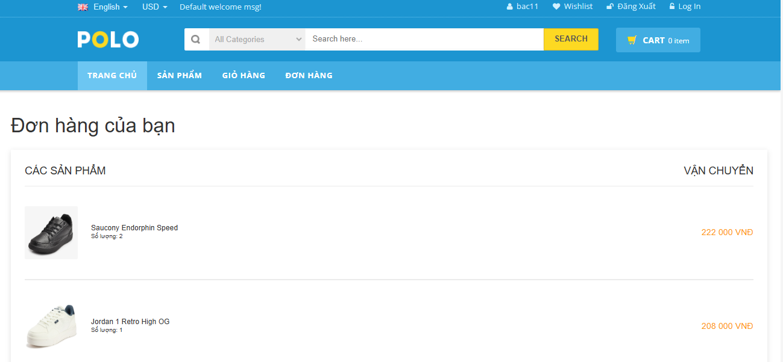The image size is (783, 362).
Task: Go to the TRANG CHỦ menu tab
Action: point(112,76)
